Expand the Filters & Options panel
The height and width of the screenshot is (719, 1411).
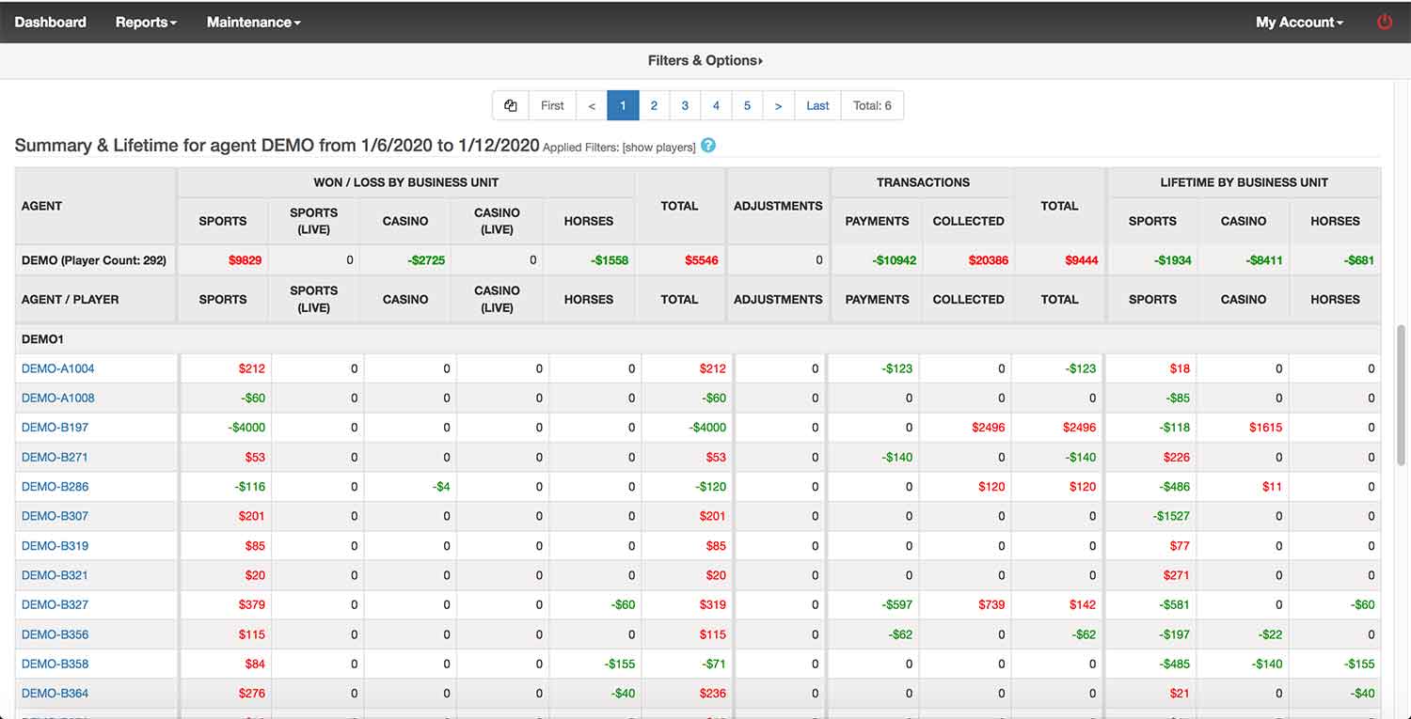705,60
